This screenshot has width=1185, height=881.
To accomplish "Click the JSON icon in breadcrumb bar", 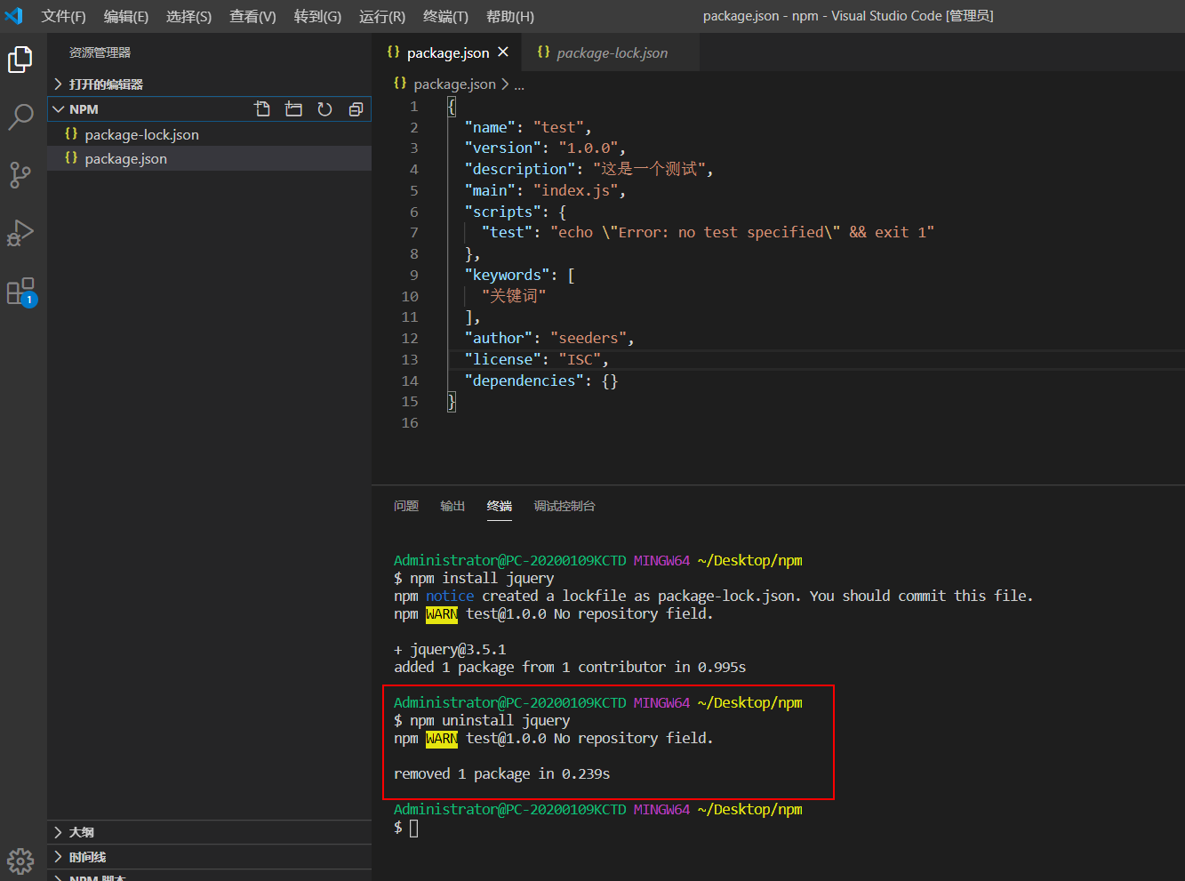I will (x=400, y=83).
